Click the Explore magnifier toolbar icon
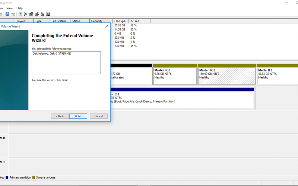Image resolution: width=298 pixels, height=186 pixels. point(42,14)
